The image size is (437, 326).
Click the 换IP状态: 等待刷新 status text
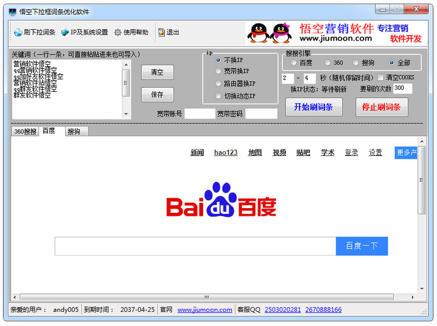point(318,90)
